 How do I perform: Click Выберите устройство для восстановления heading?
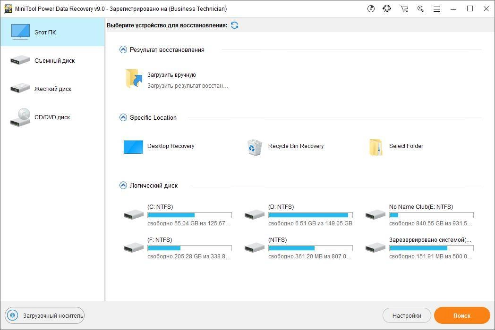pyautogui.click(x=167, y=25)
